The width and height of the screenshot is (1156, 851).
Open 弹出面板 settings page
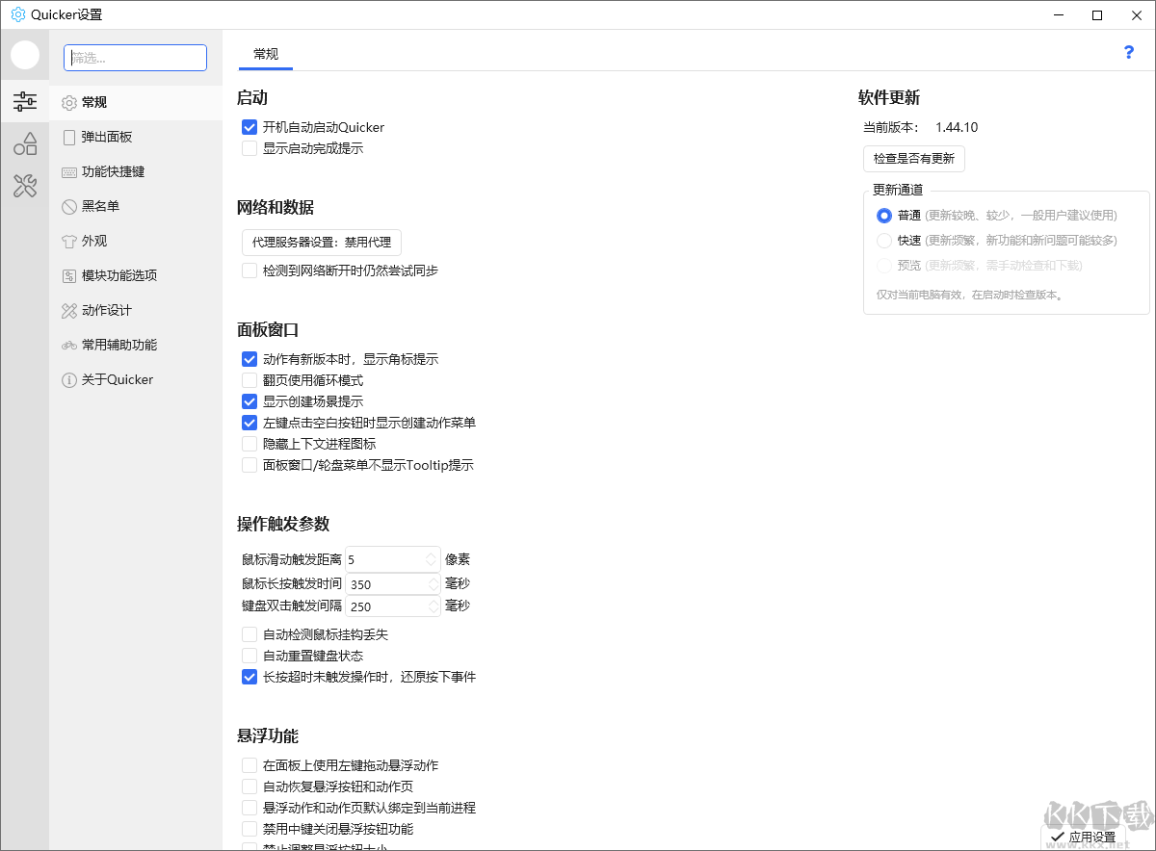point(136,137)
